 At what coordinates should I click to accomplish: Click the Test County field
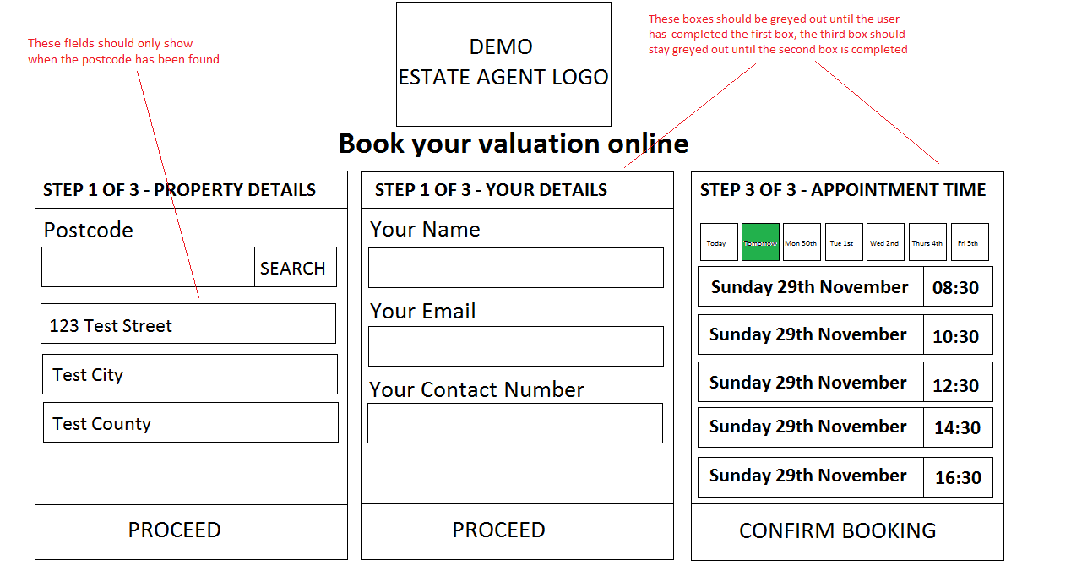pyautogui.click(x=191, y=423)
